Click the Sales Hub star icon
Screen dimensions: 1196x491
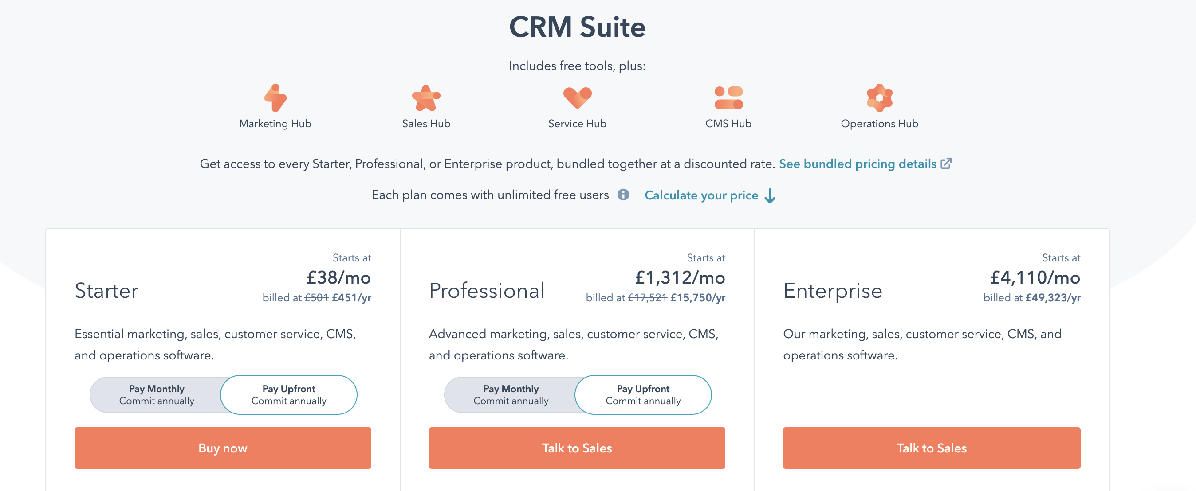click(x=426, y=98)
